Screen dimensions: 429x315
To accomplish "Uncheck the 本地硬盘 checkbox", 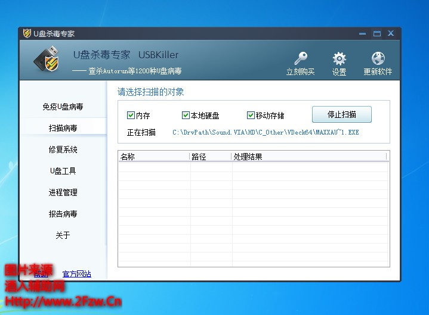I will point(186,115).
